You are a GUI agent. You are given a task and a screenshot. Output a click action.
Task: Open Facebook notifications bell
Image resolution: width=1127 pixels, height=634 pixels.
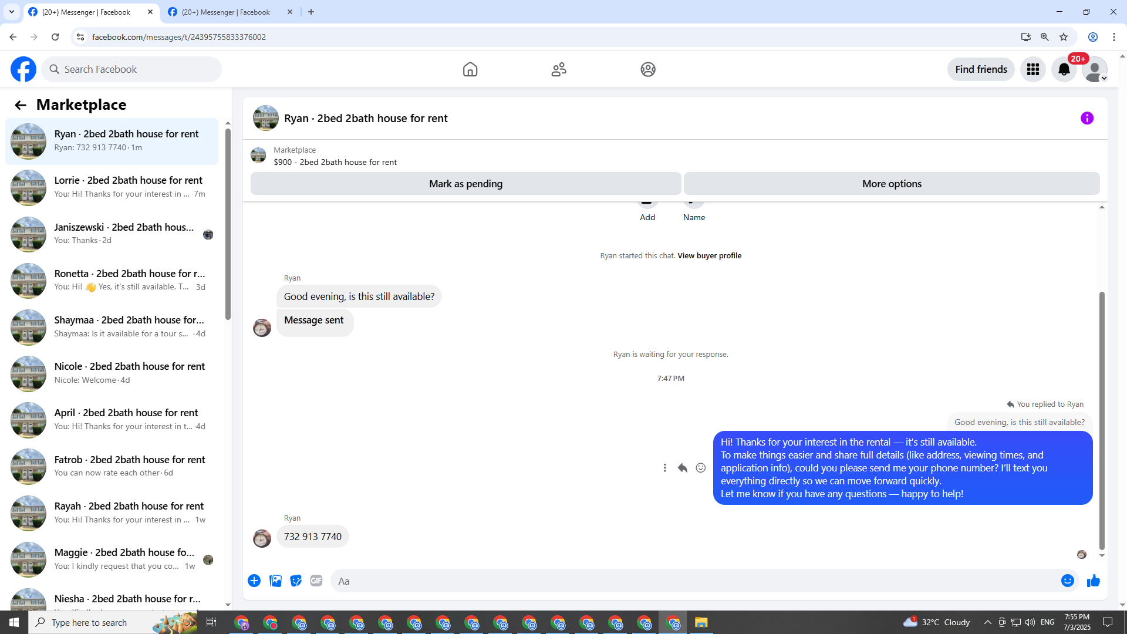[x=1064, y=69]
